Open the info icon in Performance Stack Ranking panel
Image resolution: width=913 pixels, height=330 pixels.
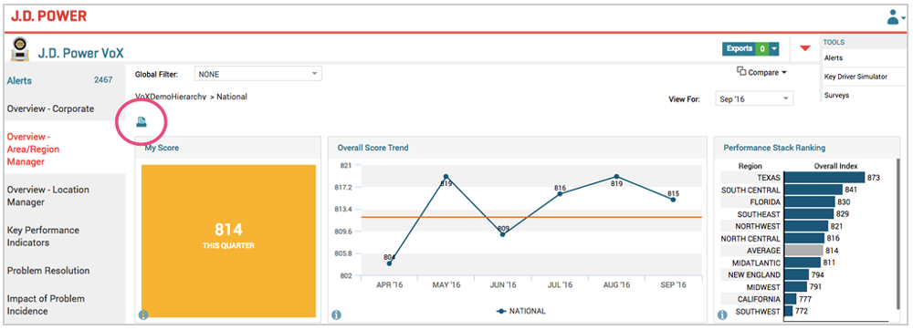722,315
